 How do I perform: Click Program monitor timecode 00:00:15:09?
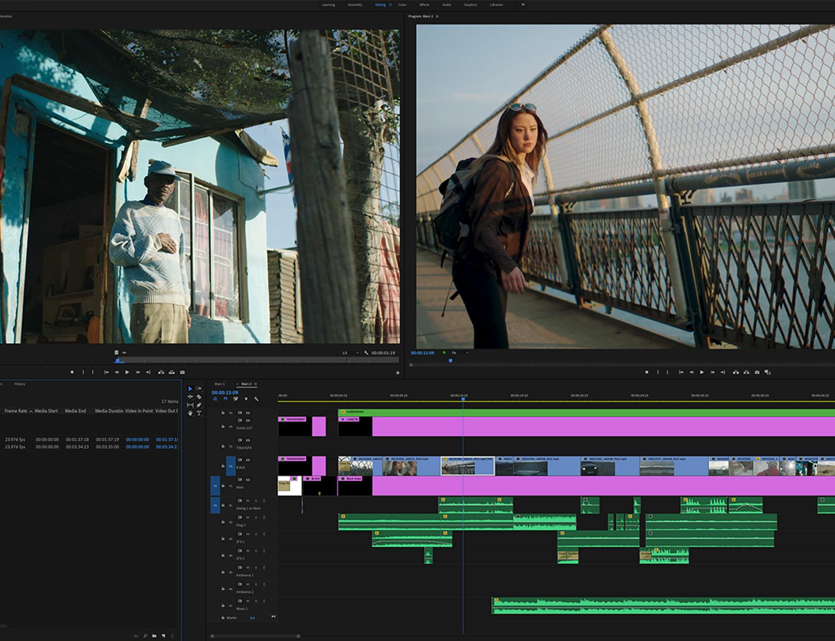coord(422,353)
